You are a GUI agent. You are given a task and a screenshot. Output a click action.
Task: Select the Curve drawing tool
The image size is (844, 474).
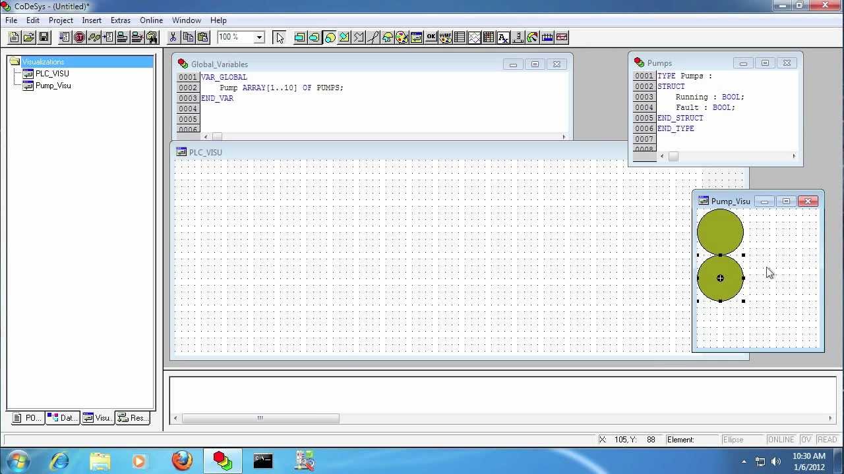373,38
